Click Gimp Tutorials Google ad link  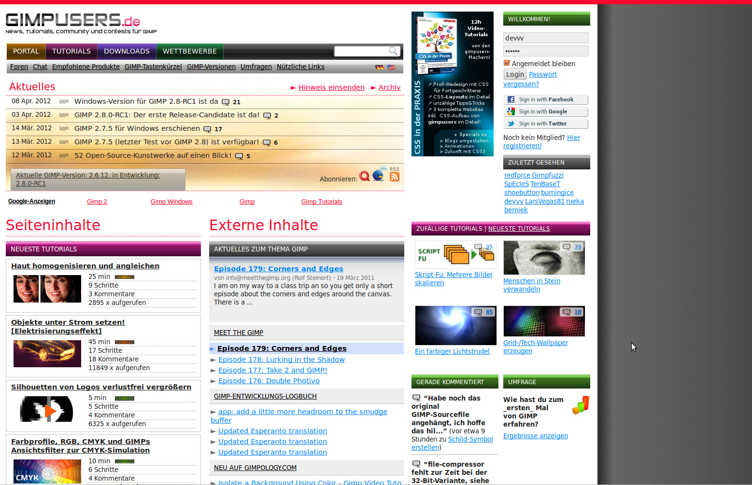click(322, 202)
